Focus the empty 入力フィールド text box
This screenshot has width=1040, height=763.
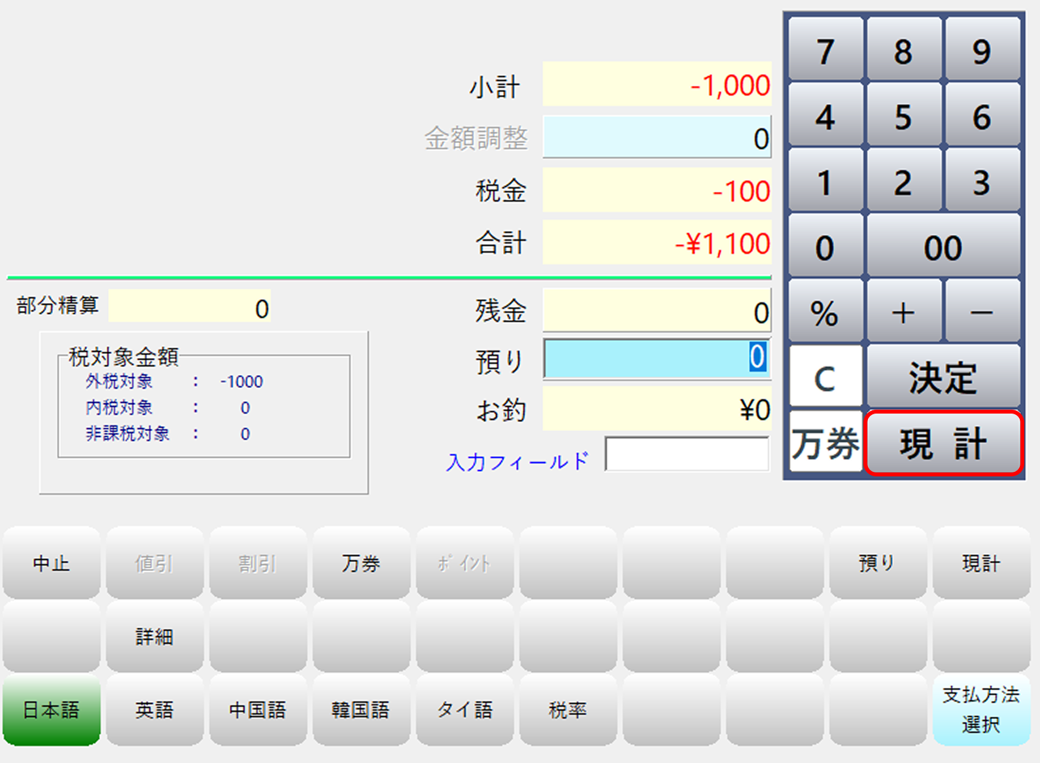[687, 454]
